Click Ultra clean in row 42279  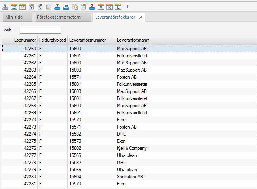pos(127,170)
